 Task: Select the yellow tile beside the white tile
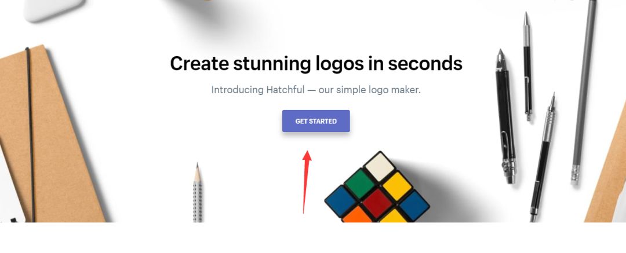[397, 186]
